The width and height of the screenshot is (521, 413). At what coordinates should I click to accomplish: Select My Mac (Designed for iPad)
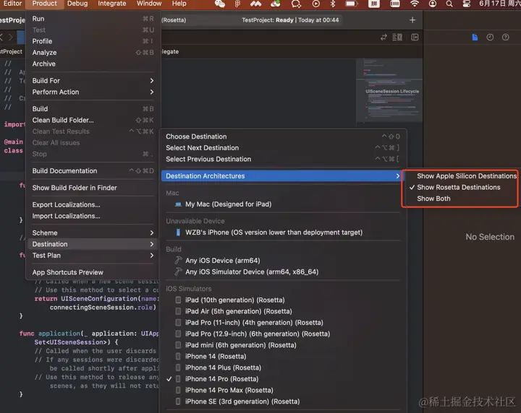[282, 204]
